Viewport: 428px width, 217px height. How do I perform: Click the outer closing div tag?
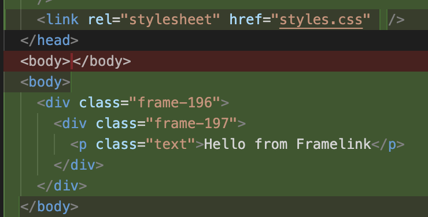62,186
